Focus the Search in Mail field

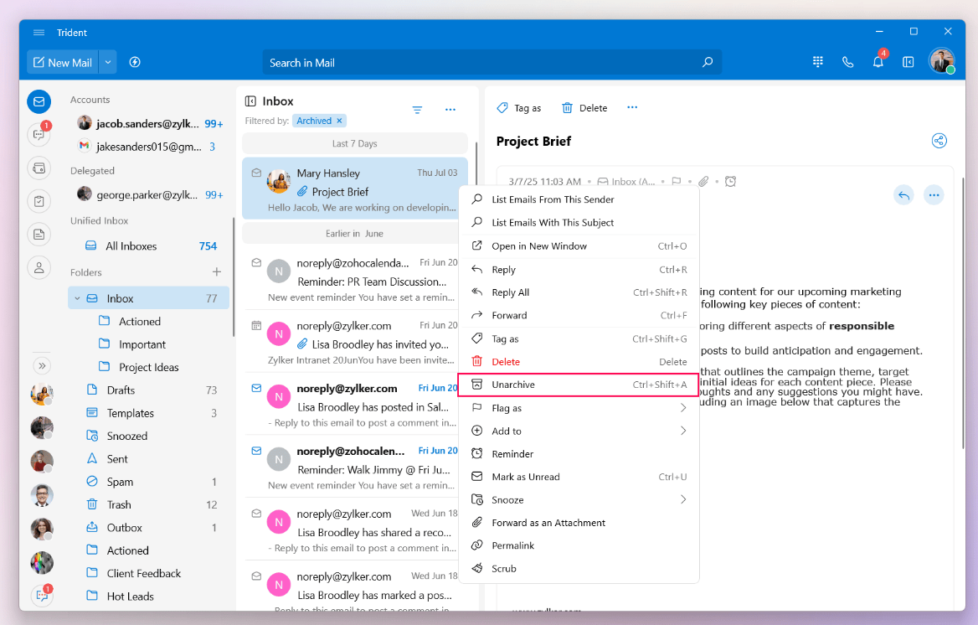point(492,63)
